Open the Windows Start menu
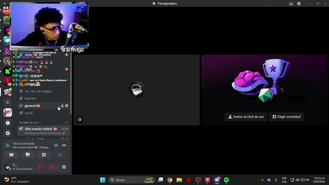The width and height of the screenshot is (329, 185). tap(103, 180)
